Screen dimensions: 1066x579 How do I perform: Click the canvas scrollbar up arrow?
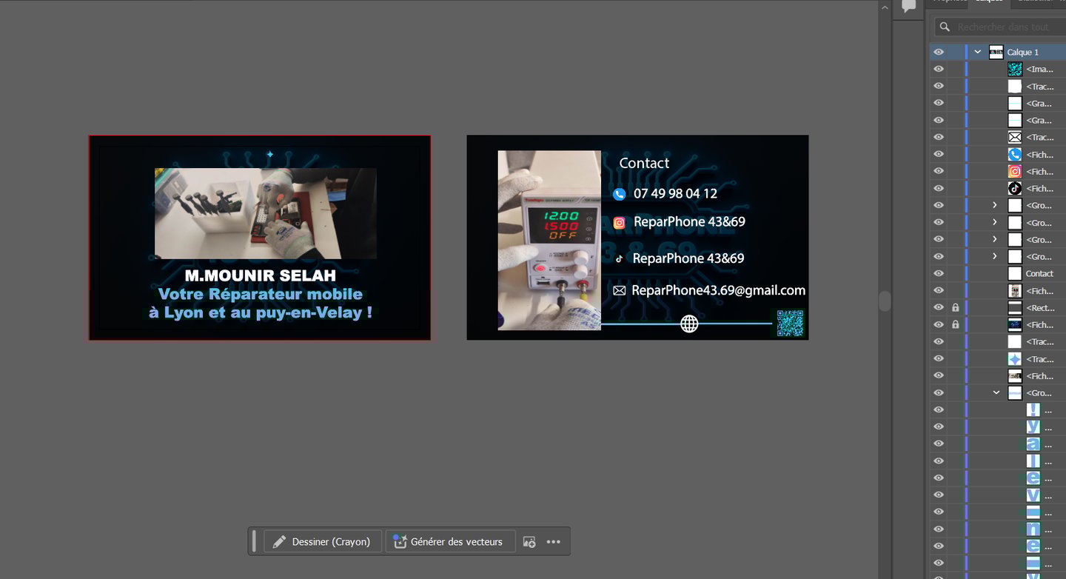click(x=885, y=7)
